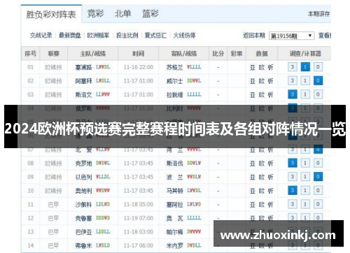
Task: Switch to the 竞彩 tab
Action: [x=95, y=13]
